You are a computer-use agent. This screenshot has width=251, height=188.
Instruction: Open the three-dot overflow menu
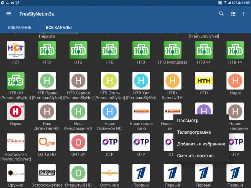tap(243, 14)
